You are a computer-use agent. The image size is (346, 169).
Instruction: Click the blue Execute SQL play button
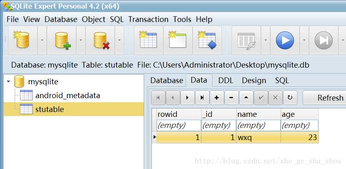point(285,40)
